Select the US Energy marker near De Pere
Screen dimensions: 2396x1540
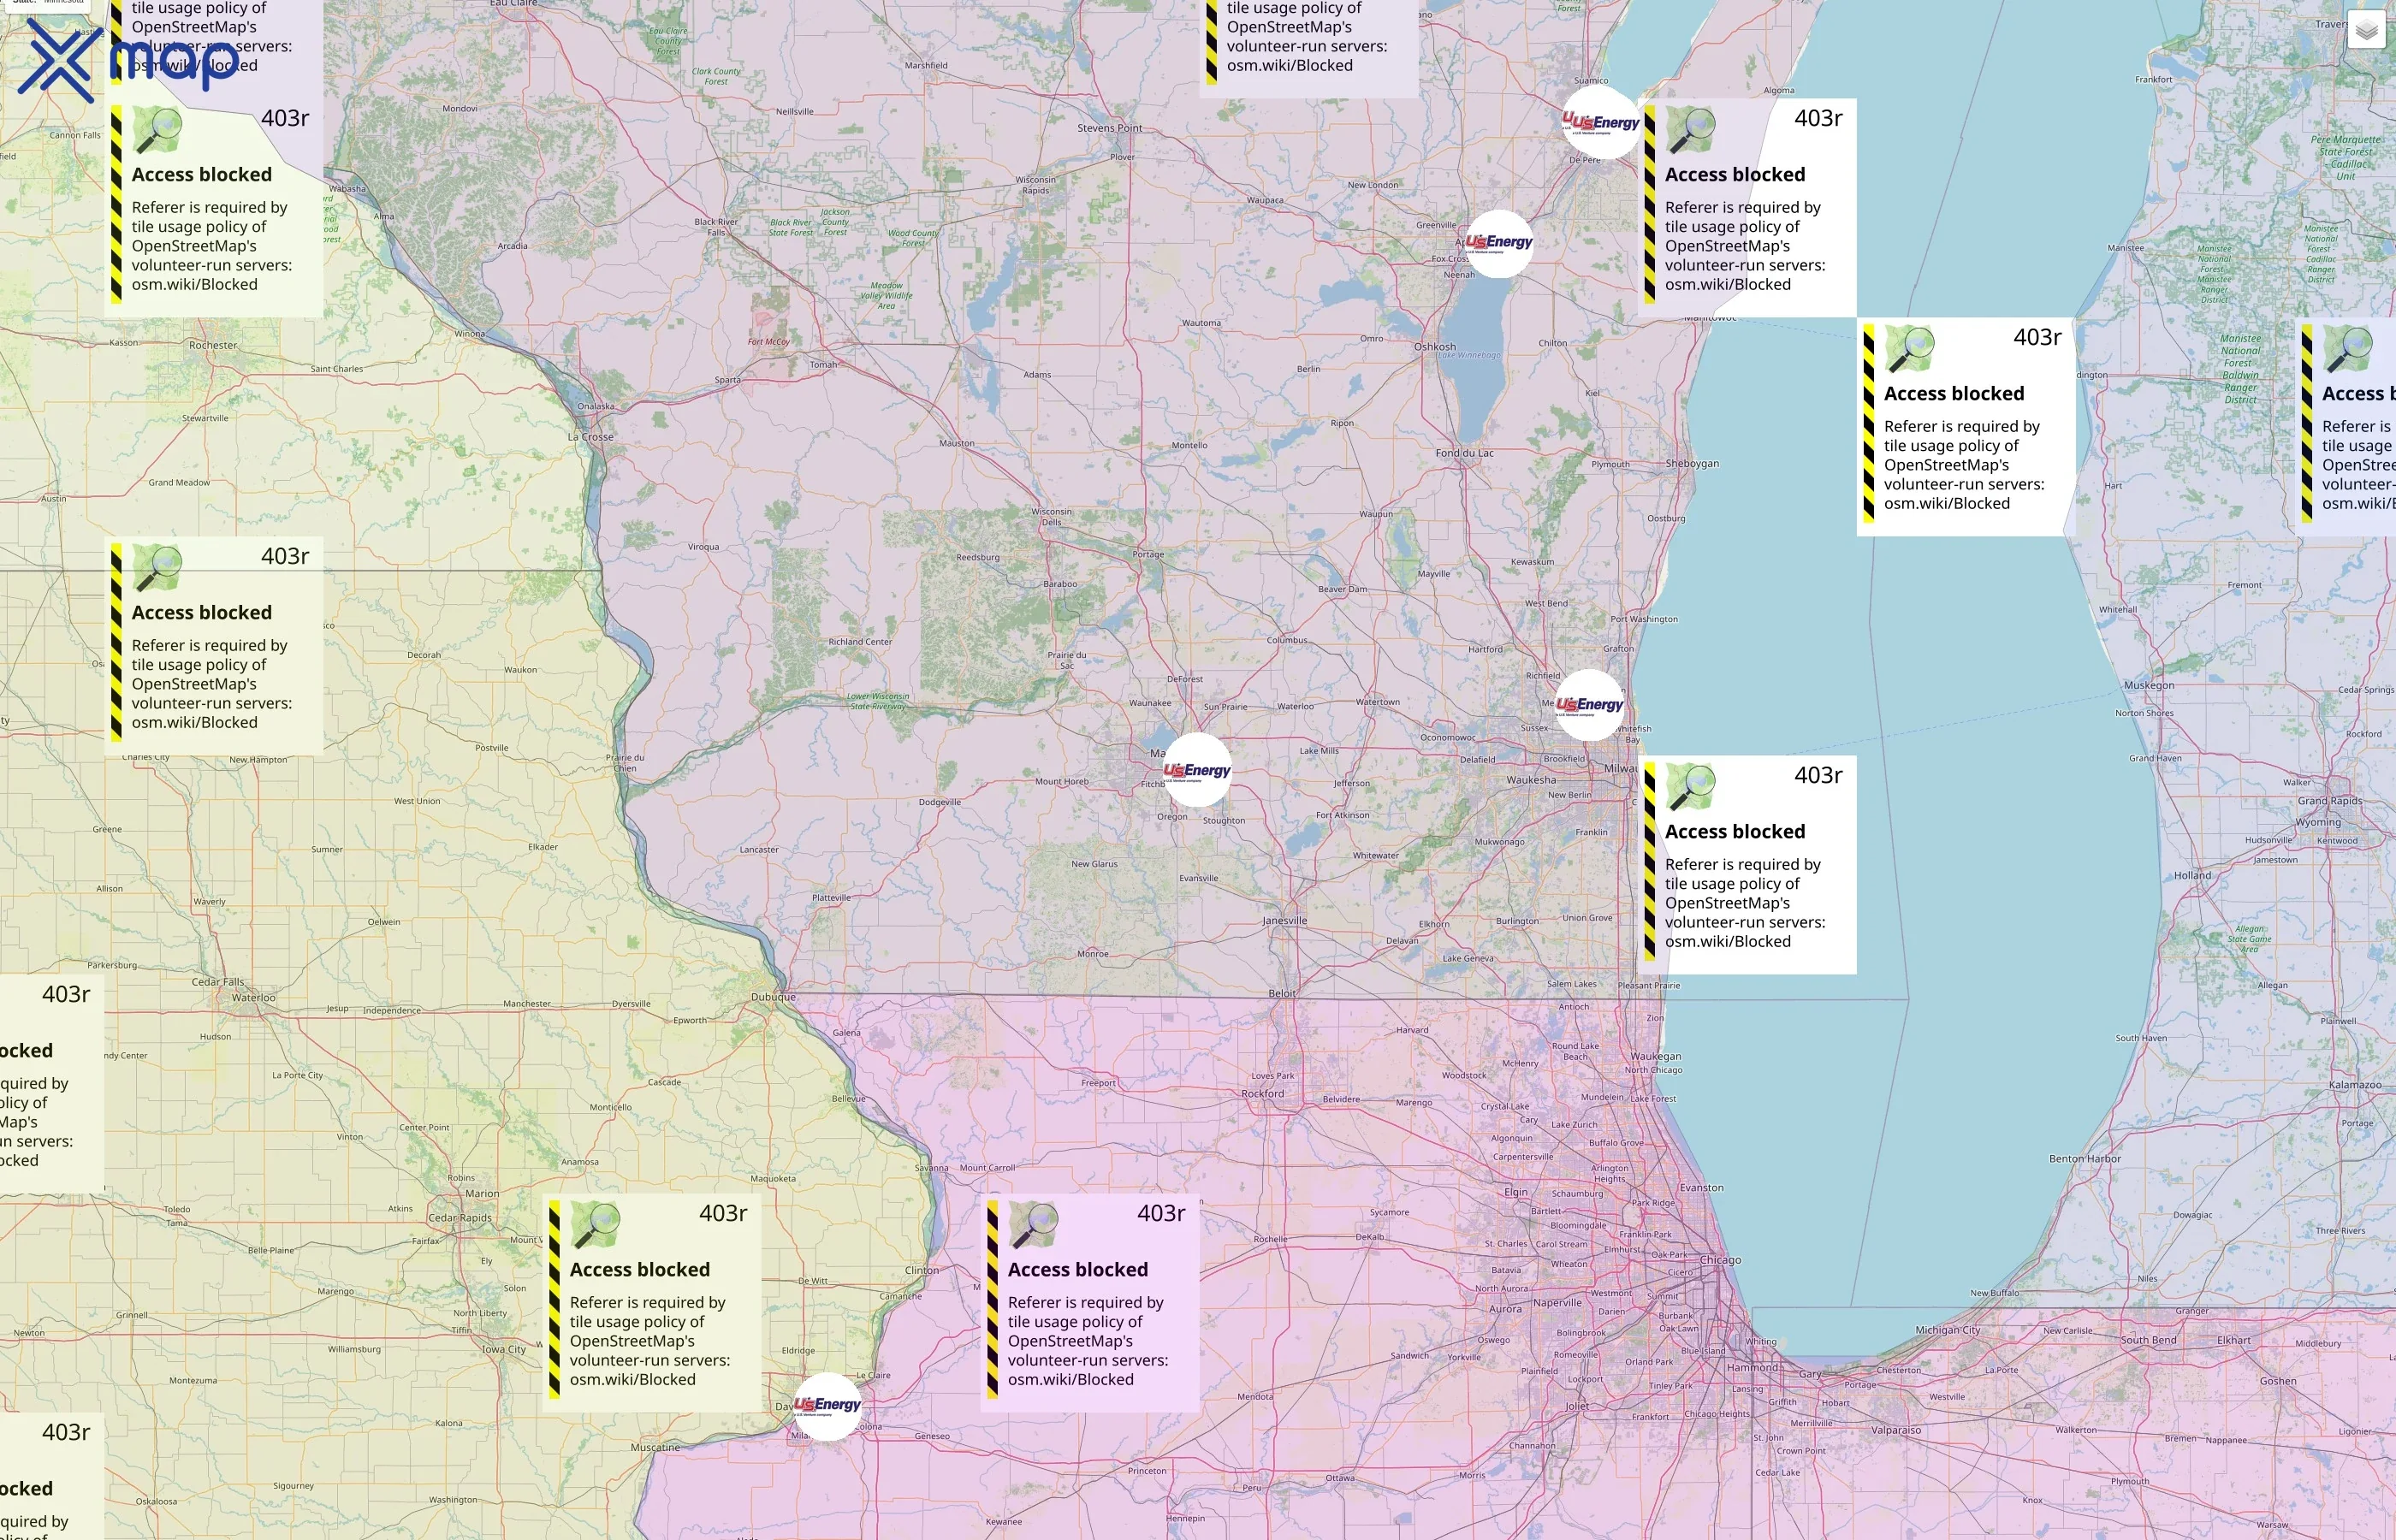pyautogui.click(x=1602, y=123)
